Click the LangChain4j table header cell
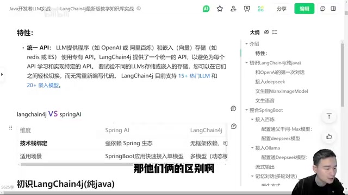Image resolution: width=348 pixels, height=195 pixels. [x=206, y=131]
